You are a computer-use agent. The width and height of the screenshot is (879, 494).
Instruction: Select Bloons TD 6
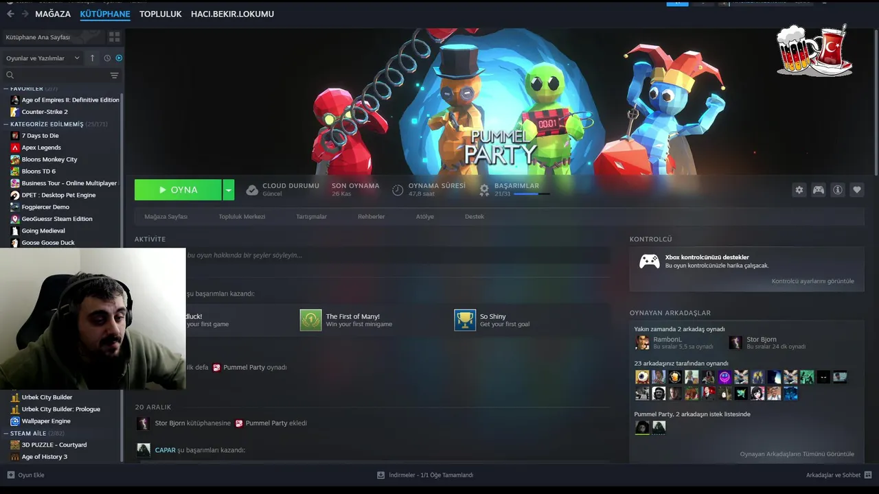[38, 172]
